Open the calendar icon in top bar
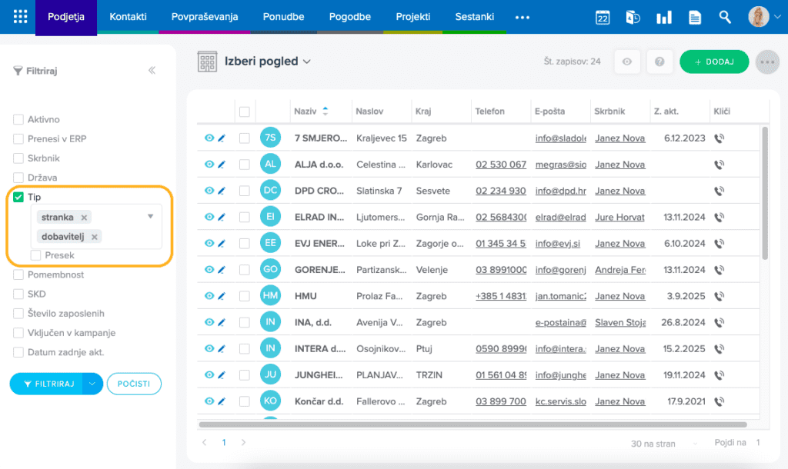Image resolution: width=788 pixels, height=469 pixels. pos(603,17)
